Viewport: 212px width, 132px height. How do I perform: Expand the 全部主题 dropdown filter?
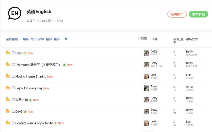13,39
